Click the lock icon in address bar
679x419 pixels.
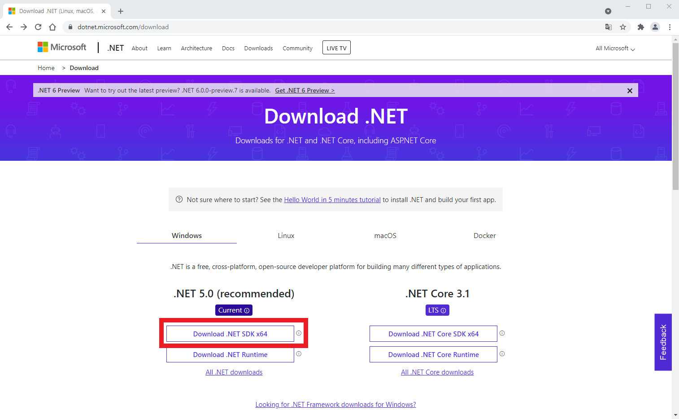click(70, 27)
